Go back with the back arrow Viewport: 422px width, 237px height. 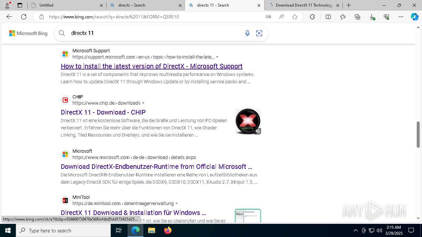[x=9, y=17]
